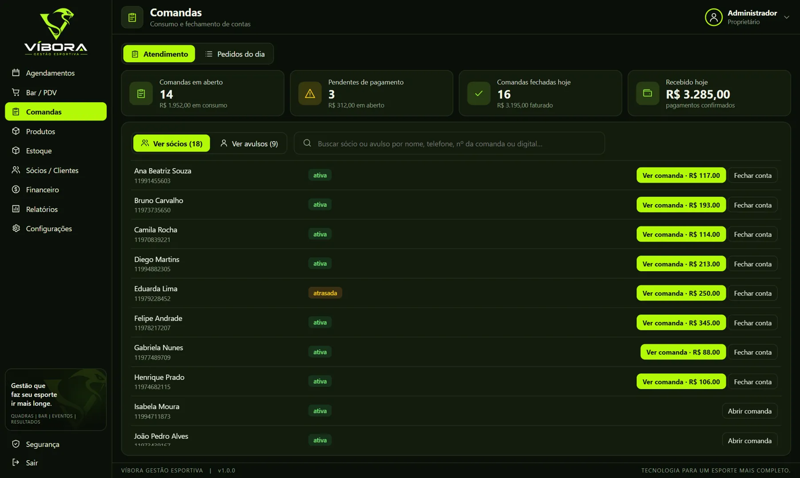Image resolution: width=800 pixels, height=478 pixels.
Task: Click the search magnifier icon
Action: tap(307, 143)
